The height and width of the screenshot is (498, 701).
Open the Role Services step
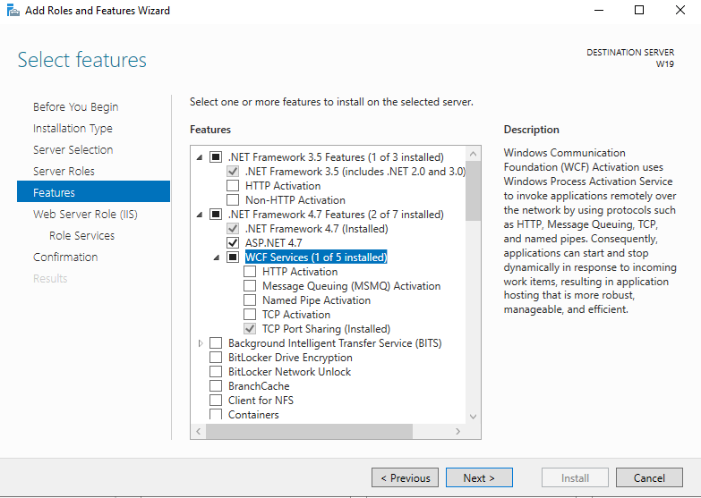(81, 236)
